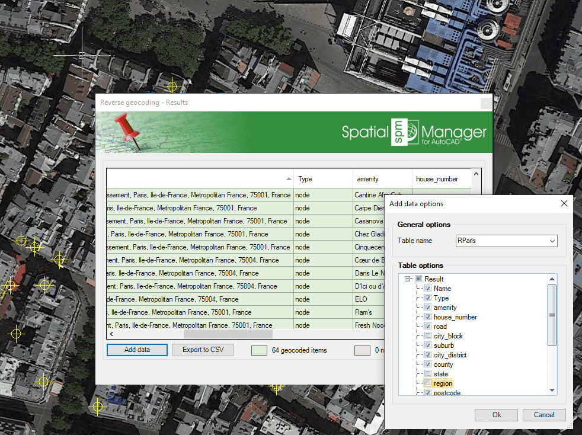The image size is (582, 435).
Task: Collapse the Result tree node
Action: [407, 279]
